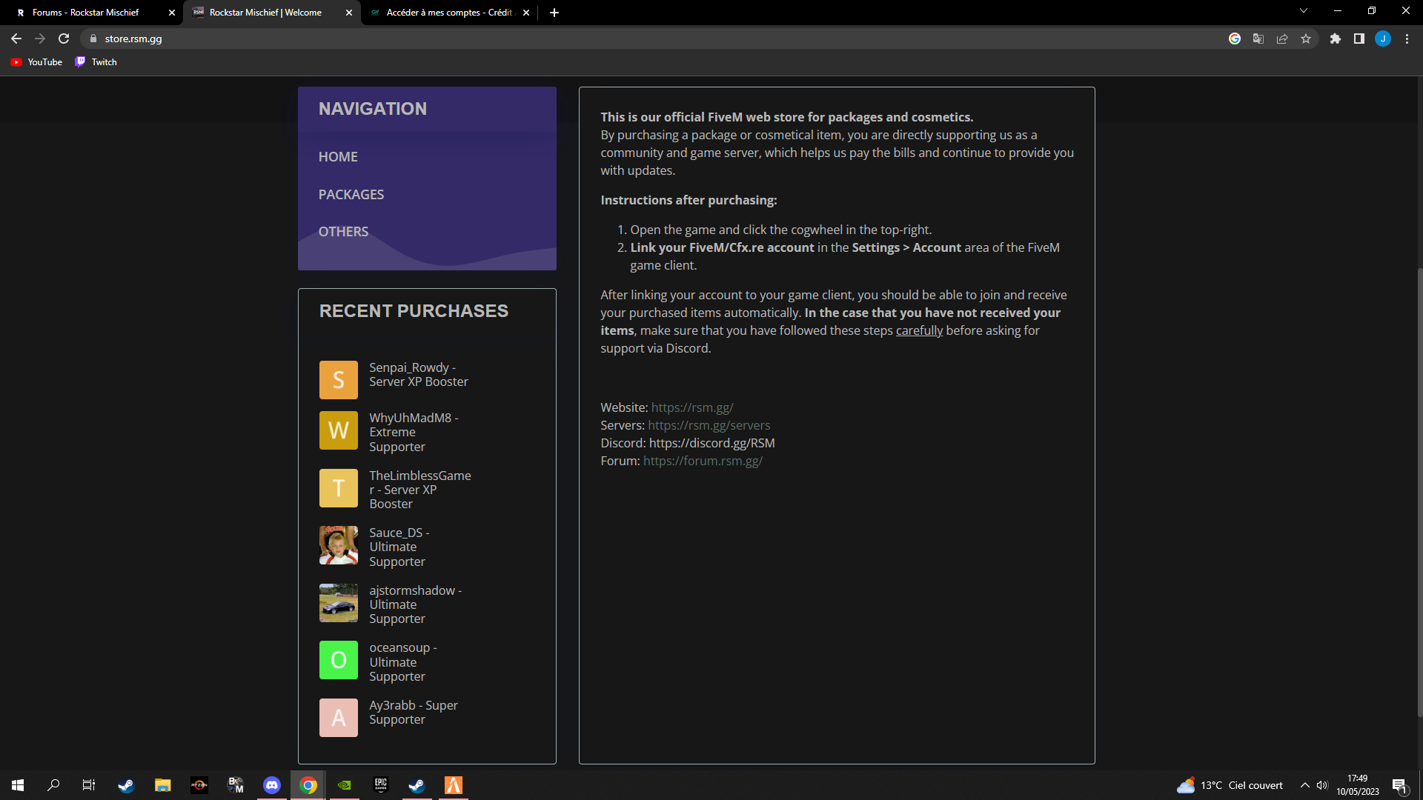The image size is (1423, 800).
Task: Expand hidden icons in the system tray
Action: [x=1304, y=785]
